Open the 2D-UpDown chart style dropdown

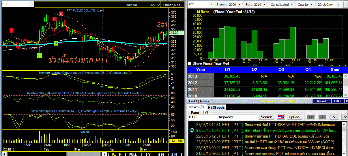point(338,5)
